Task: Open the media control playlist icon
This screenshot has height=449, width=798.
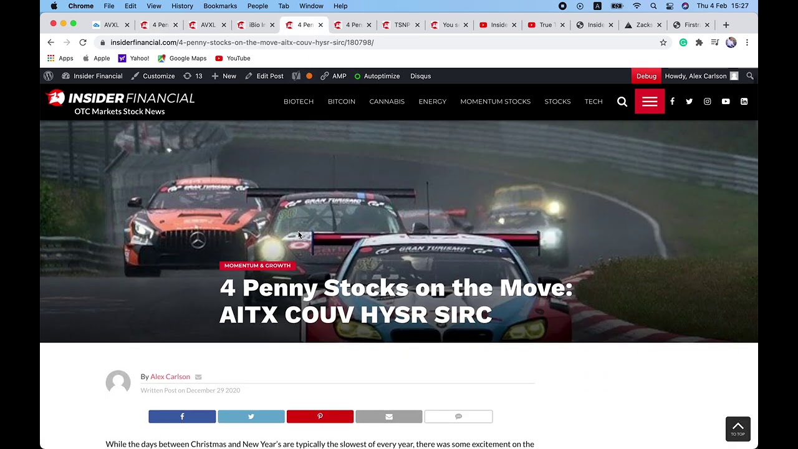Action: tap(715, 42)
